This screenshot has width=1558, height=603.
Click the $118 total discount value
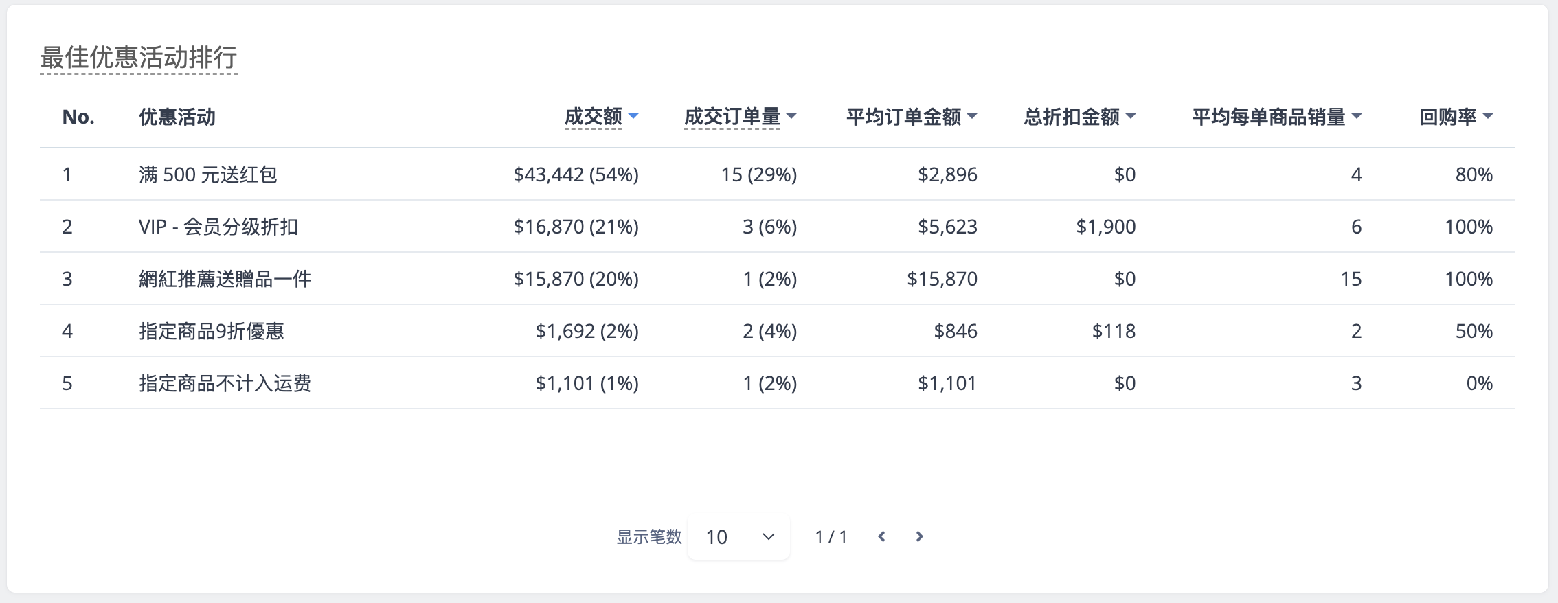(1114, 331)
